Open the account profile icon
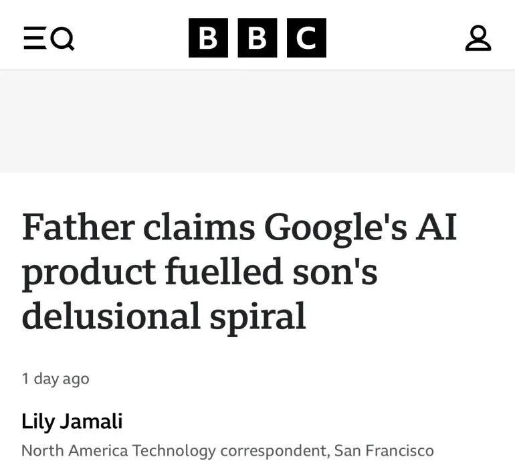515x467 pixels. [x=478, y=38]
